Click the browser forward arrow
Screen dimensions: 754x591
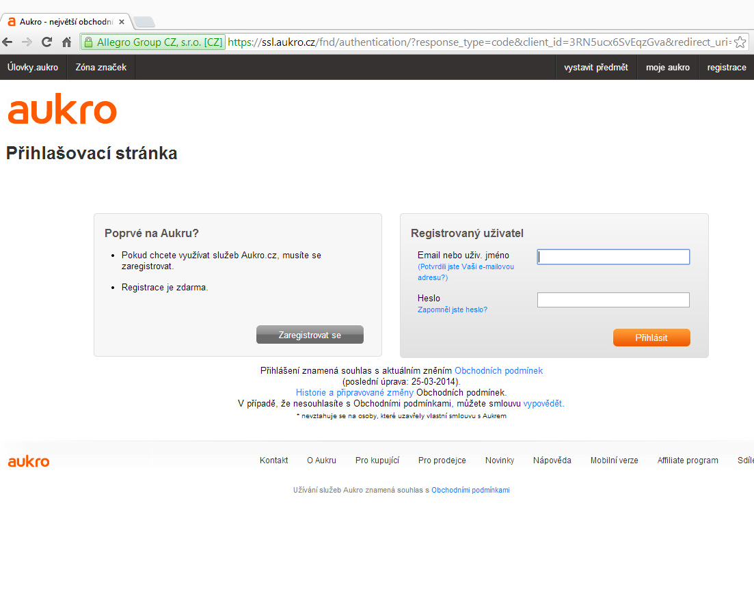[27, 42]
